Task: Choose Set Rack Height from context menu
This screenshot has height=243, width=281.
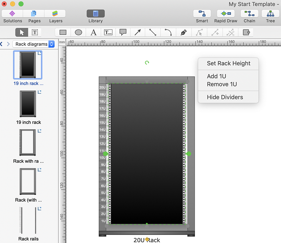Action: tap(228, 64)
